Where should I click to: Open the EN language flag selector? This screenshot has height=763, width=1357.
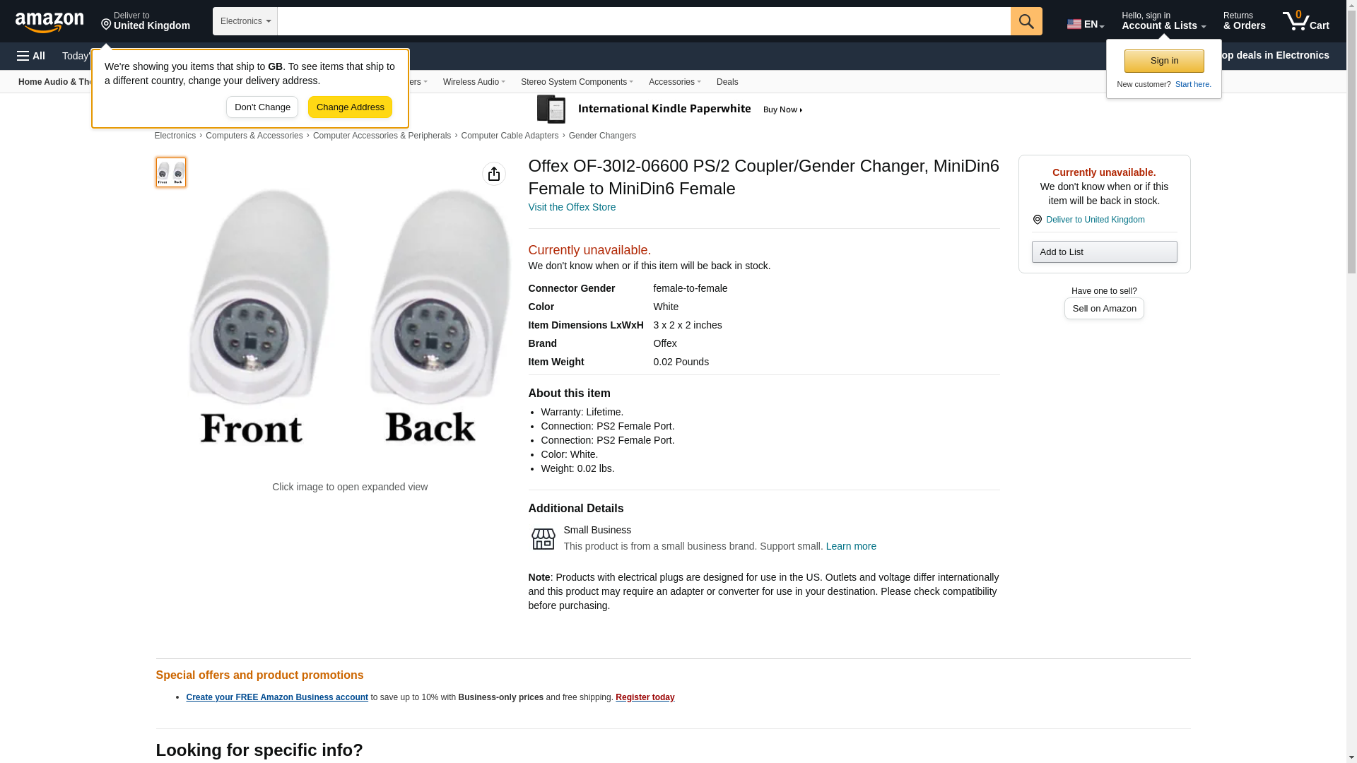(1085, 24)
